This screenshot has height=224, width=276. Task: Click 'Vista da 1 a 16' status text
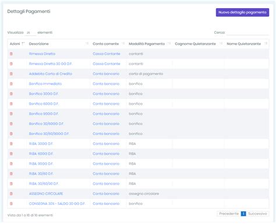(30, 215)
